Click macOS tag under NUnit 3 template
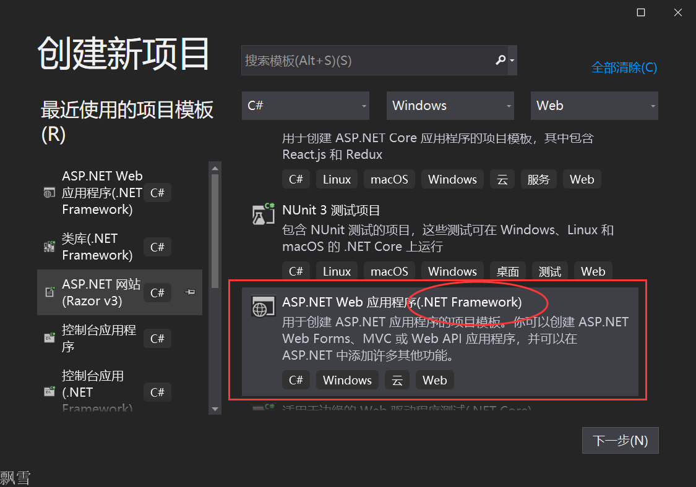This screenshot has width=696, height=487. 389,271
